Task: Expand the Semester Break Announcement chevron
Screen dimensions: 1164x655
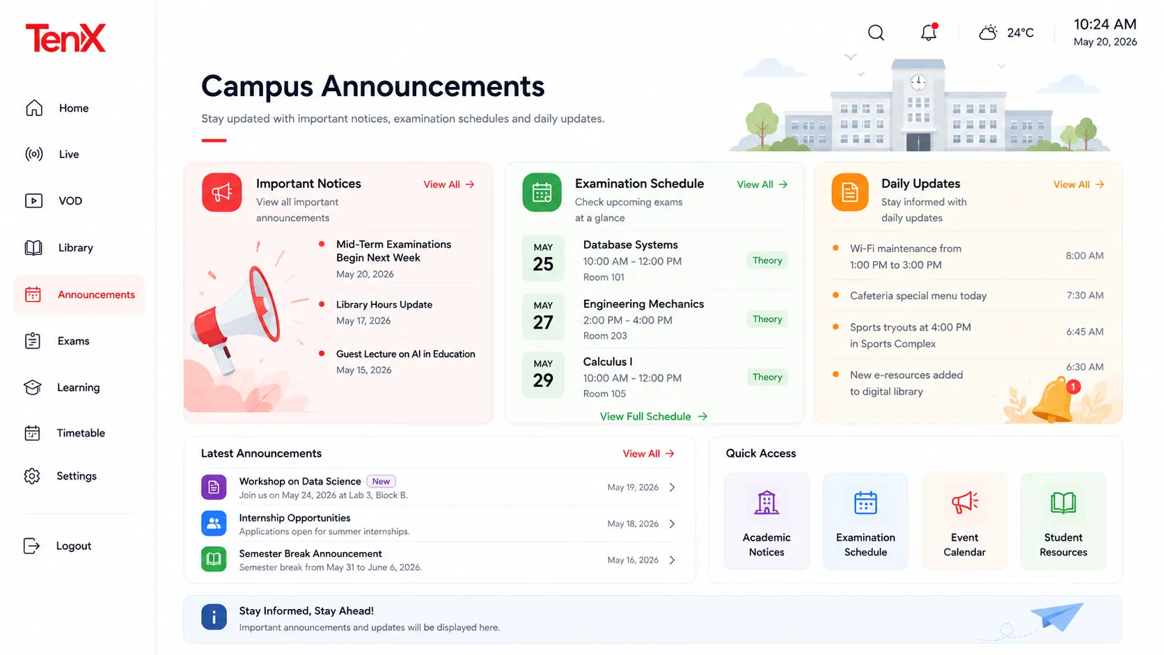Action: 672,560
